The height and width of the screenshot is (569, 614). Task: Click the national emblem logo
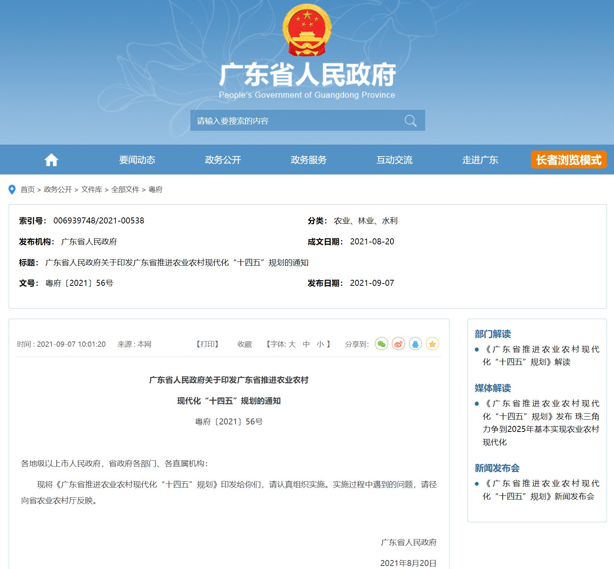307,30
